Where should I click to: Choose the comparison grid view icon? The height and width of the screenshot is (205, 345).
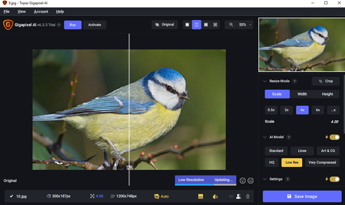[x=215, y=24]
